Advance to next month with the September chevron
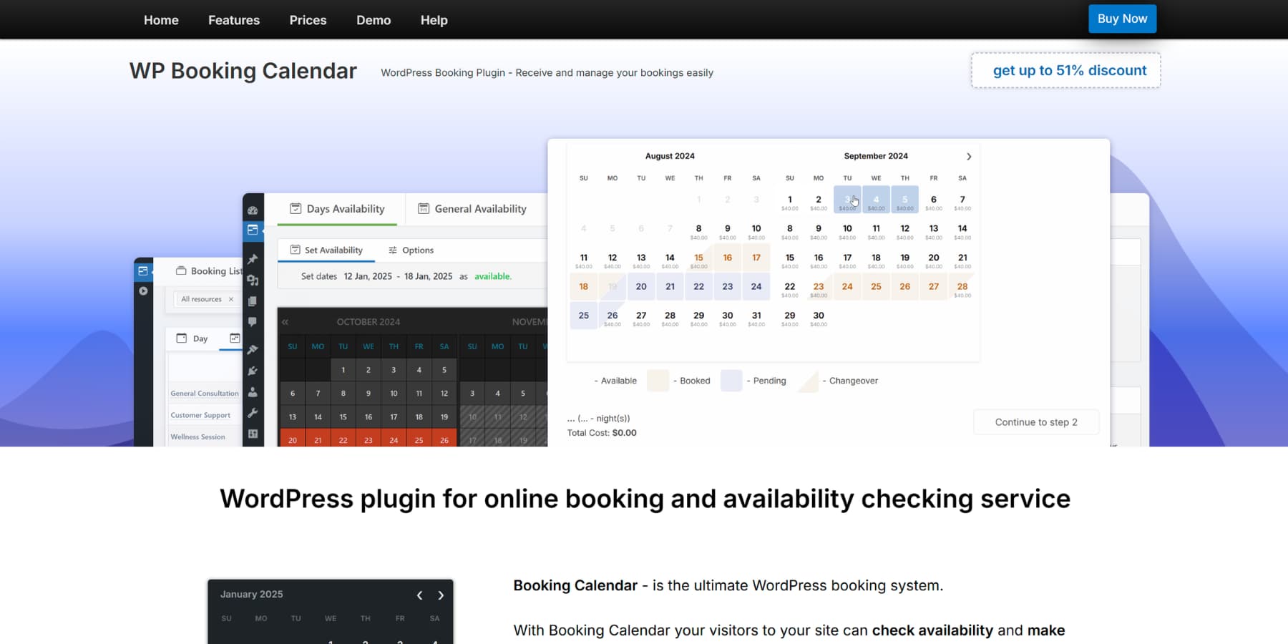1288x644 pixels. pos(969,156)
